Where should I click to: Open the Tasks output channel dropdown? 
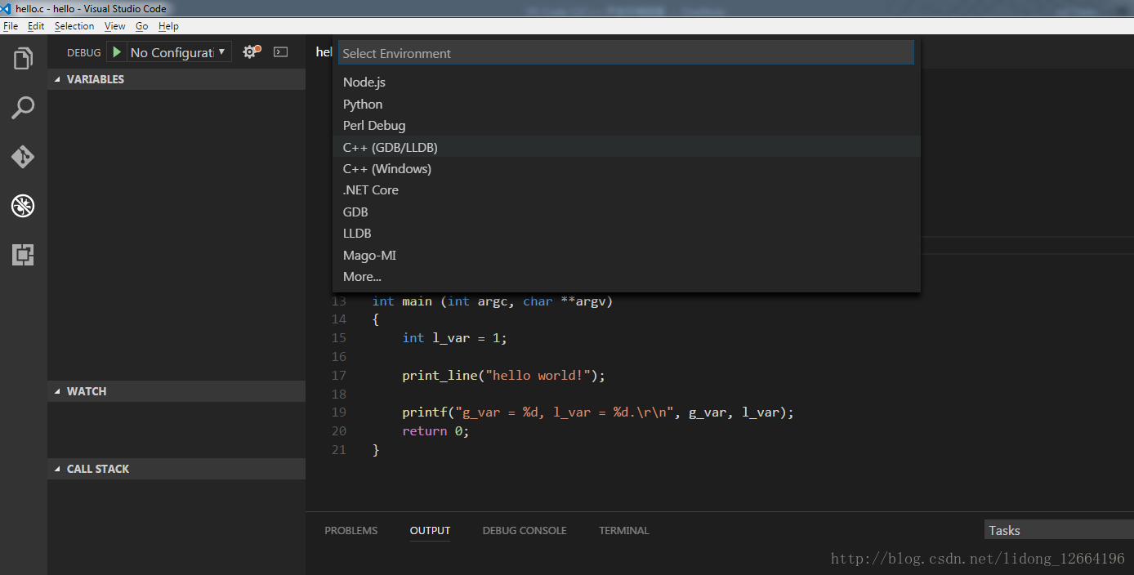coord(1059,530)
